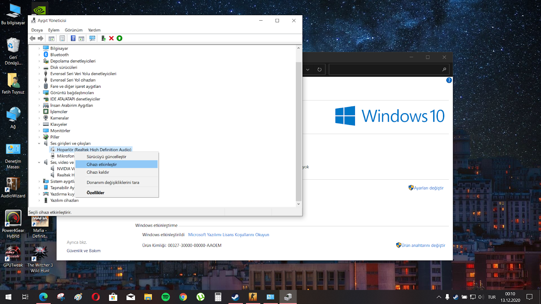Open the Eylem menu
Screen dimensions: 541x304
[54, 30]
